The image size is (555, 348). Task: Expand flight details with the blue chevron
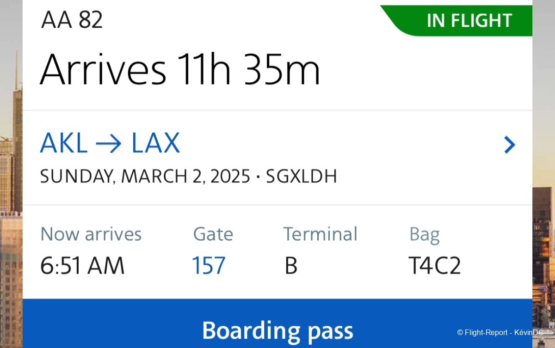509,145
